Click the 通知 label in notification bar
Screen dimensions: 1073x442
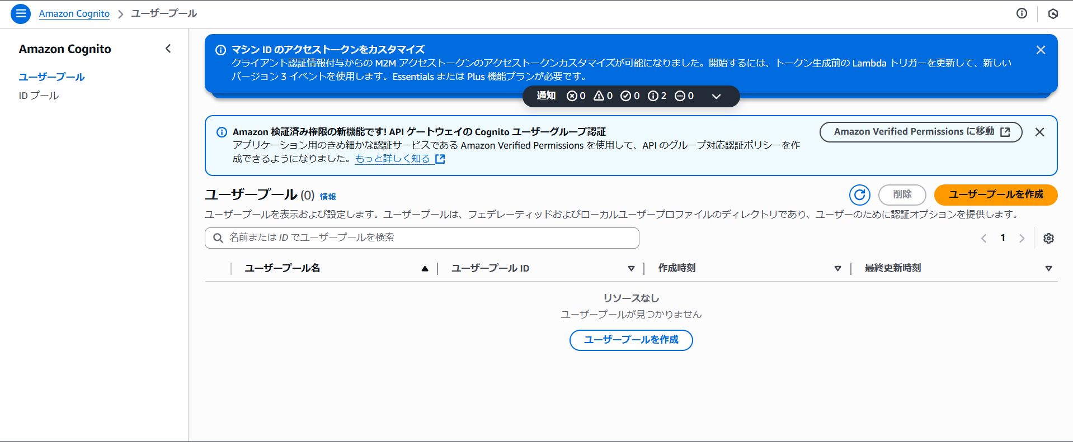546,96
